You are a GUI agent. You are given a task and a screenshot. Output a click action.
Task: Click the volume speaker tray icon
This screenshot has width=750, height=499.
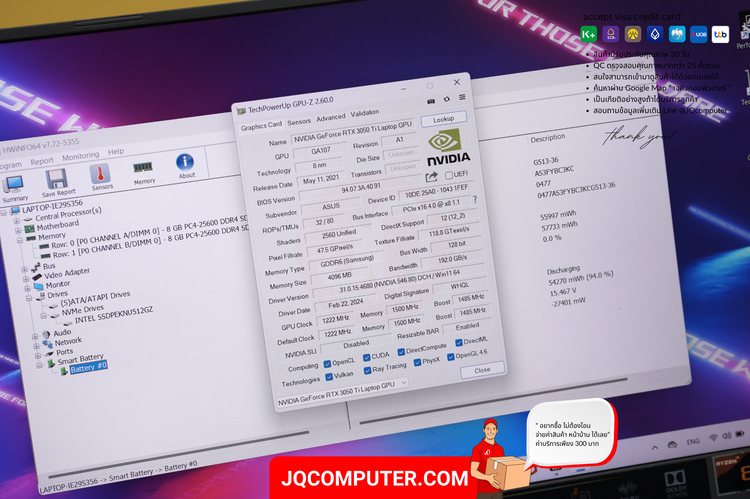[x=727, y=435]
